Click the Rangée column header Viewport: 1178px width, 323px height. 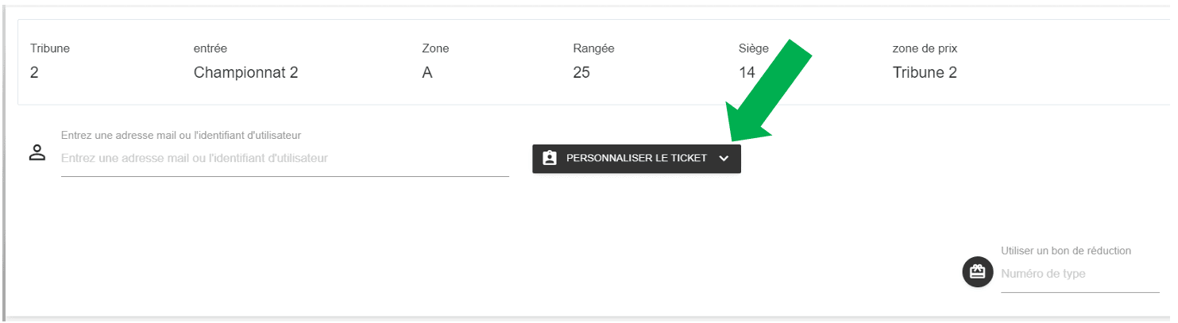[593, 48]
